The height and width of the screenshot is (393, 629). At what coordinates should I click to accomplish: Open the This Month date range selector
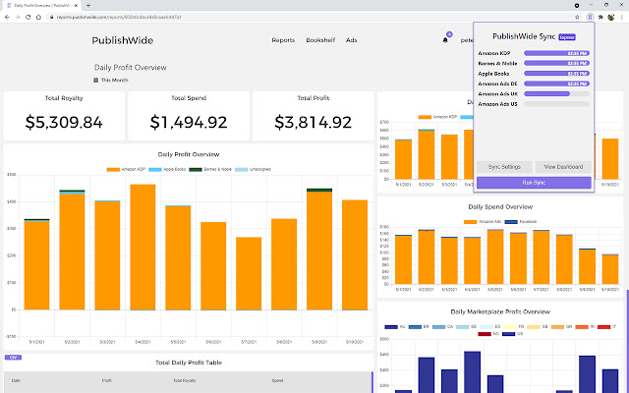pos(114,80)
